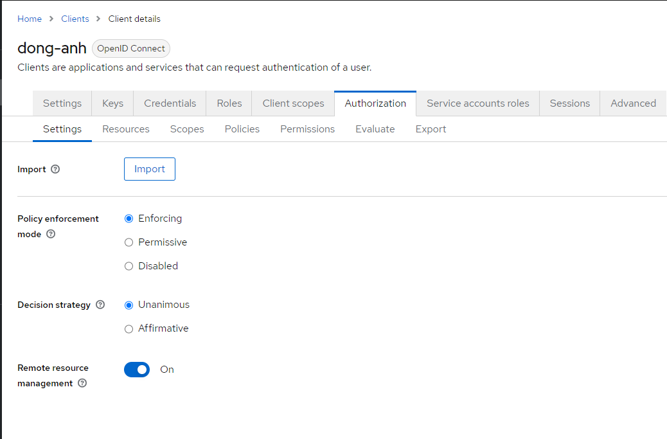Viewport: 667px width, 439px height.
Task: Select Disabled policy enforcement mode
Action: click(x=129, y=266)
